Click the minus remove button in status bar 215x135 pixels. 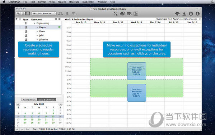22,129
